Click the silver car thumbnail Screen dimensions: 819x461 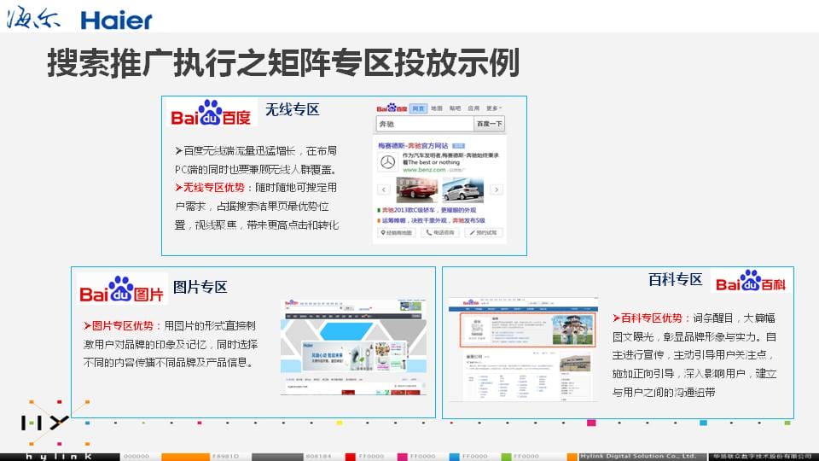(462, 190)
